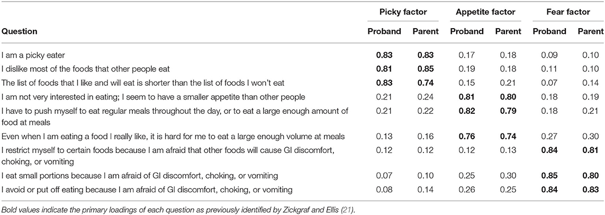Click the Parent subheader under Fear factor
The width and height of the screenshot is (605, 215).
pyautogui.click(x=590, y=32)
